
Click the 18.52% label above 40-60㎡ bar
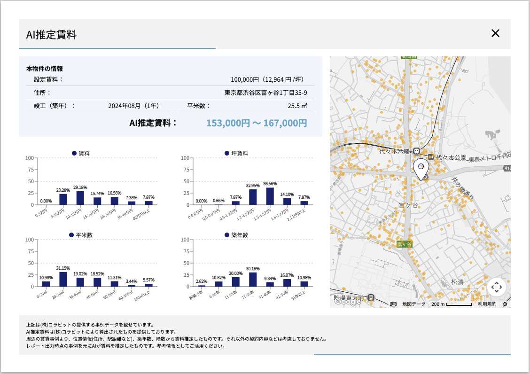(x=97, y=274)
